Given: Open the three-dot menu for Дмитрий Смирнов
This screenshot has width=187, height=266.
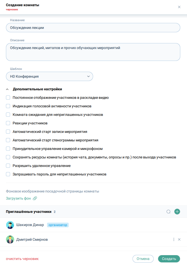Looking at the screenshot, I should (x=174, y=239).
